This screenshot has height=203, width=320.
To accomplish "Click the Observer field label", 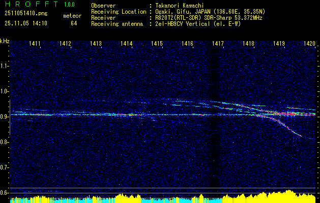I will point(103,6).
